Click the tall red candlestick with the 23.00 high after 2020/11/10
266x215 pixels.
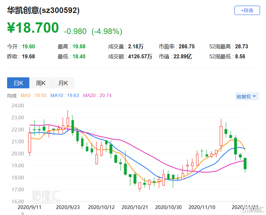[221, 136]
